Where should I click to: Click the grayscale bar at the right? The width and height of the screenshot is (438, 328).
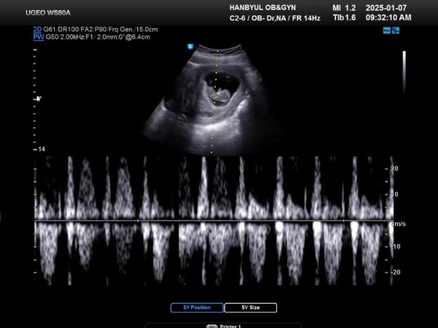coord(404,71)
